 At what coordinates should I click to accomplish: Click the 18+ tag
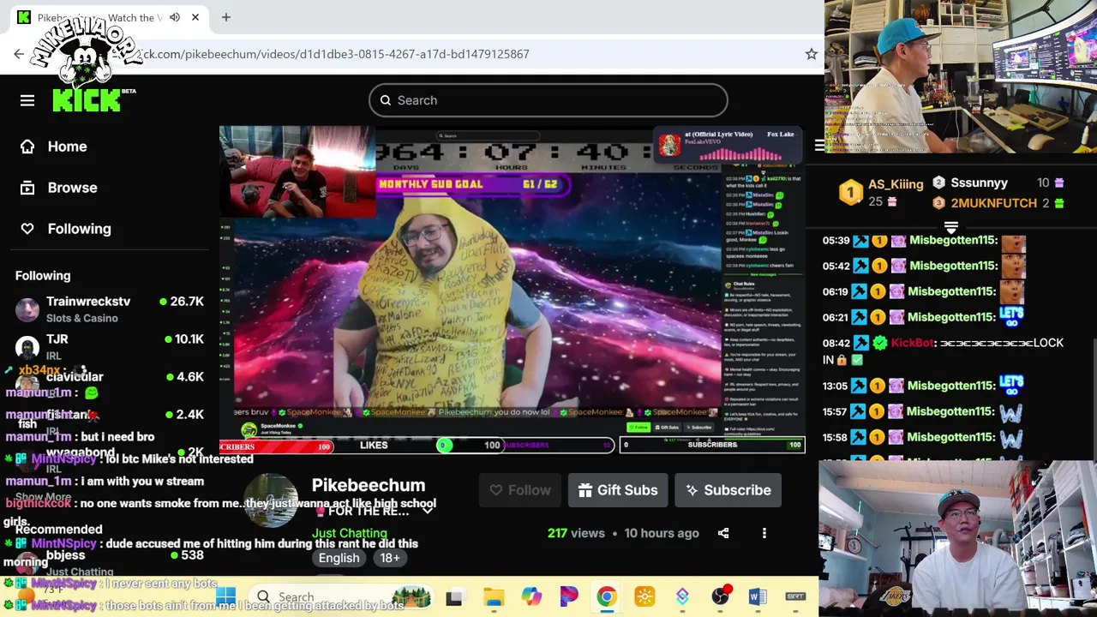389,558
